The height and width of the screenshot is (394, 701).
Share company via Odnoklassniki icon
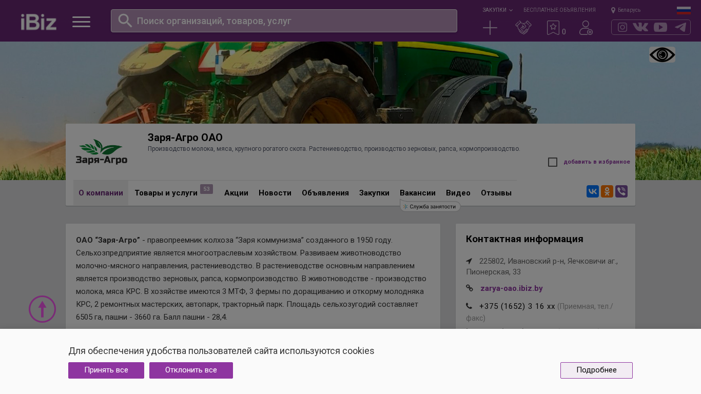click(607, 191)
